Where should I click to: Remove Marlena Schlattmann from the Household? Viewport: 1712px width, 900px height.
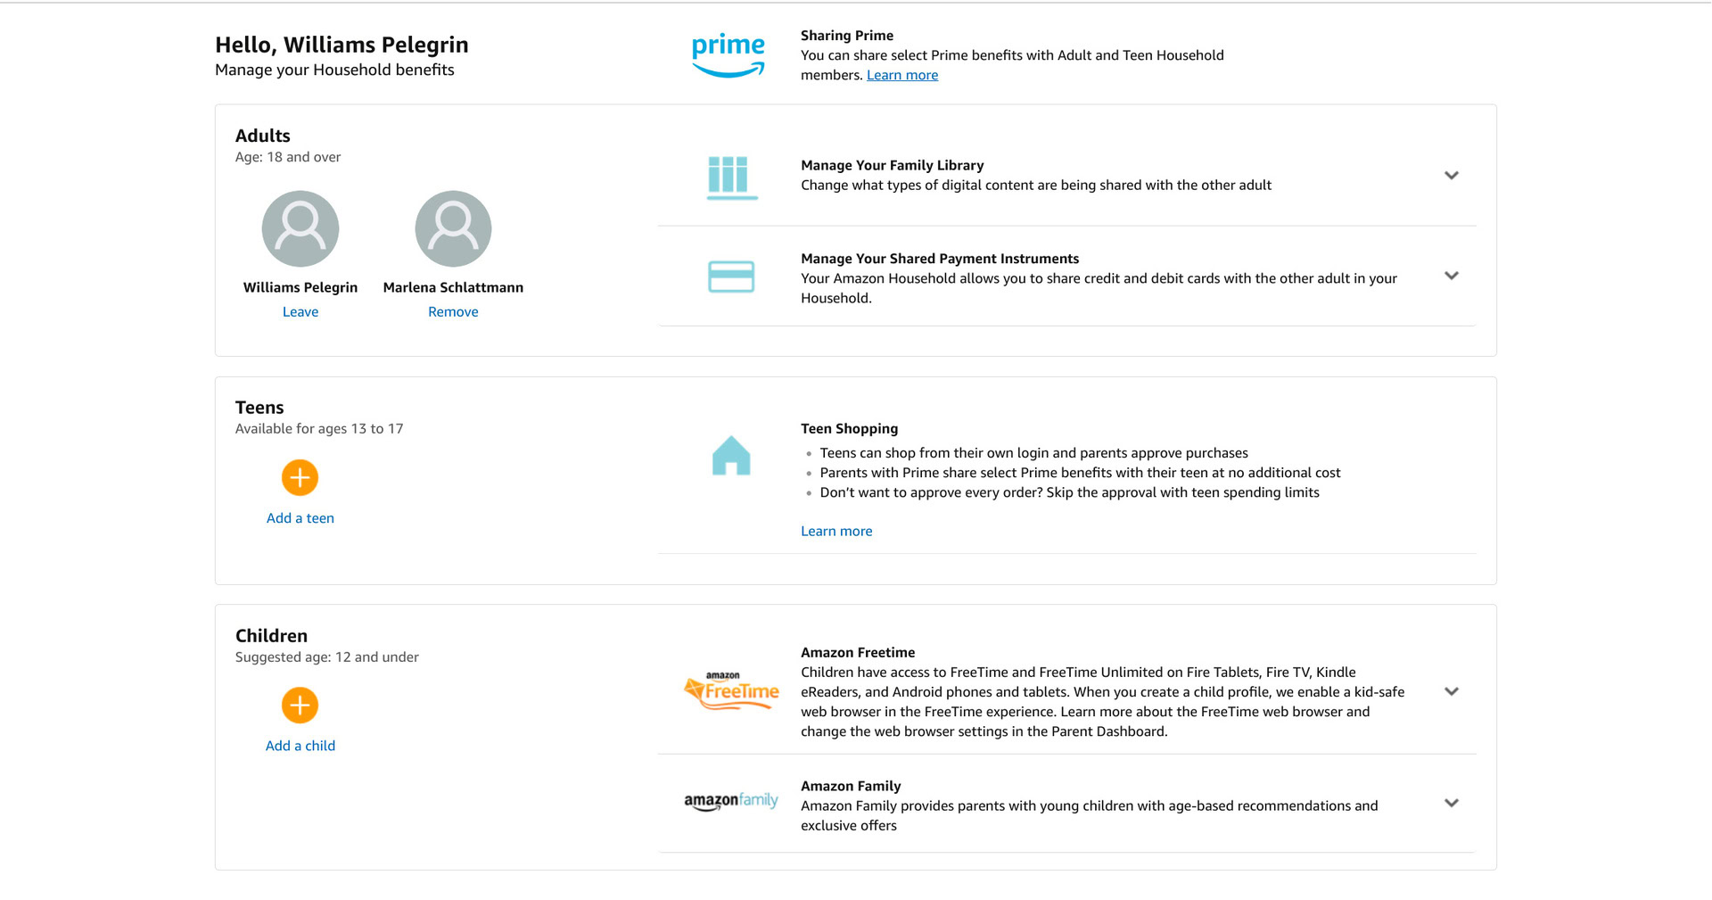pos(453,312)
